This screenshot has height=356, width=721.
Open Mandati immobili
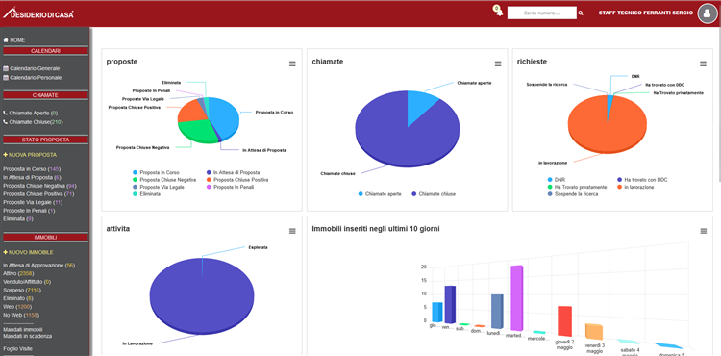point(23,330)
